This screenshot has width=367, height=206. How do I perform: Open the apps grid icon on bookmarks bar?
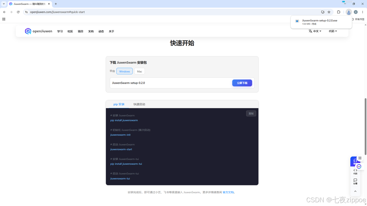point(4,19)
